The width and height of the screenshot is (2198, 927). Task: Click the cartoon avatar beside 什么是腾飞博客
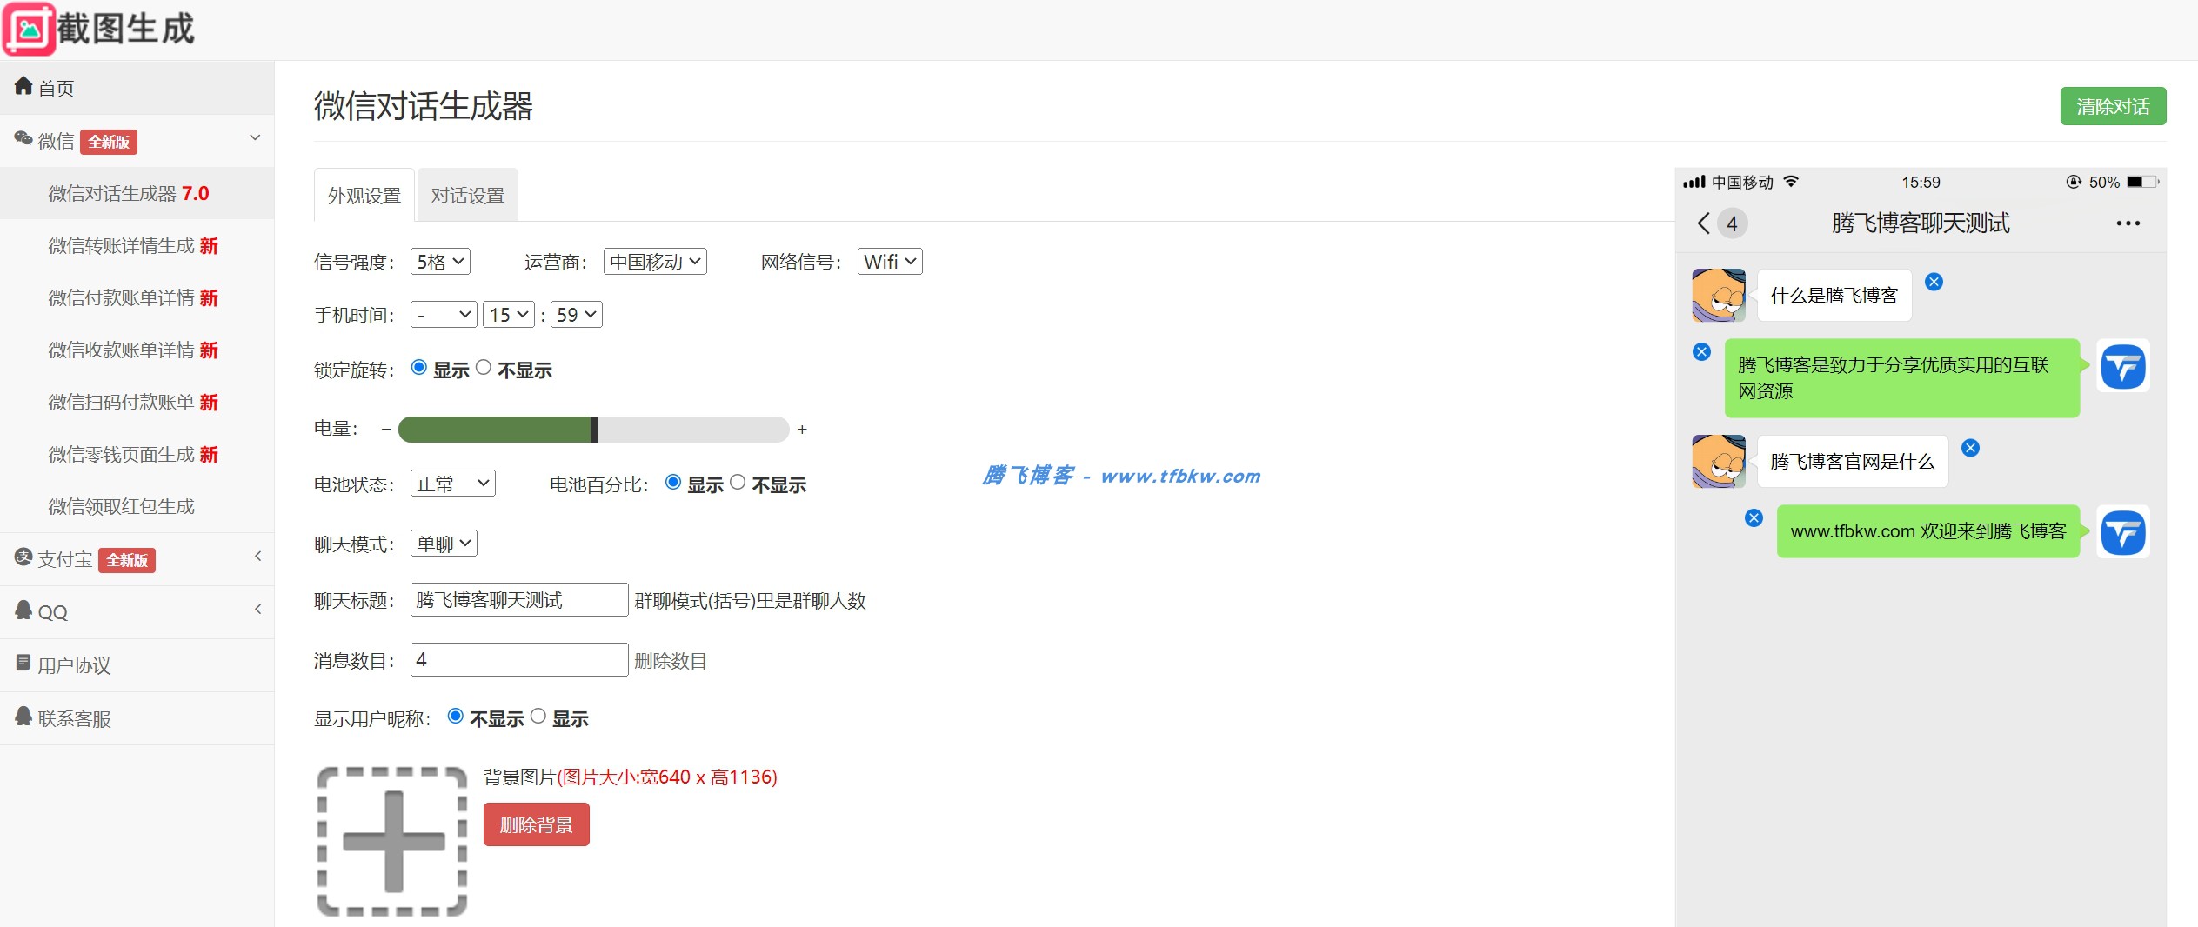coord(1719,296)
